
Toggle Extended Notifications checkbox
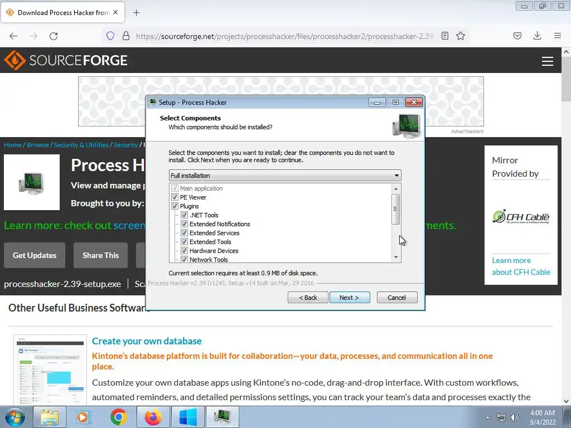184,224
